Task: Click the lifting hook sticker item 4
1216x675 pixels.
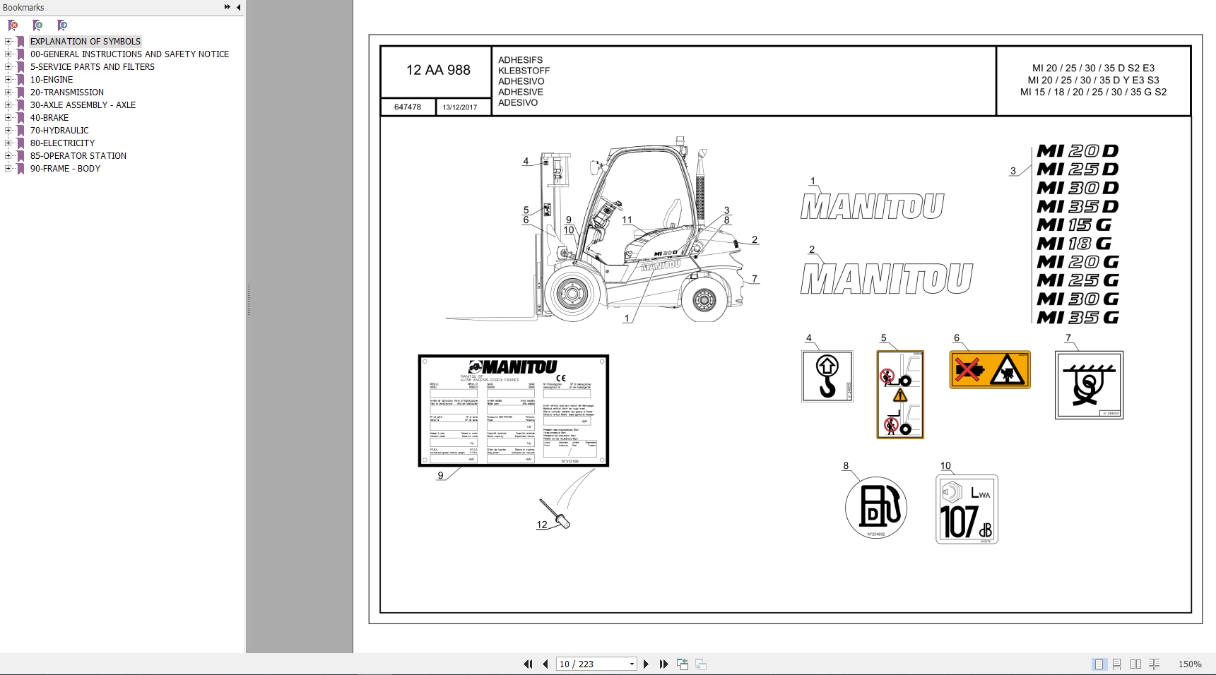Action: tap(827, 376)
